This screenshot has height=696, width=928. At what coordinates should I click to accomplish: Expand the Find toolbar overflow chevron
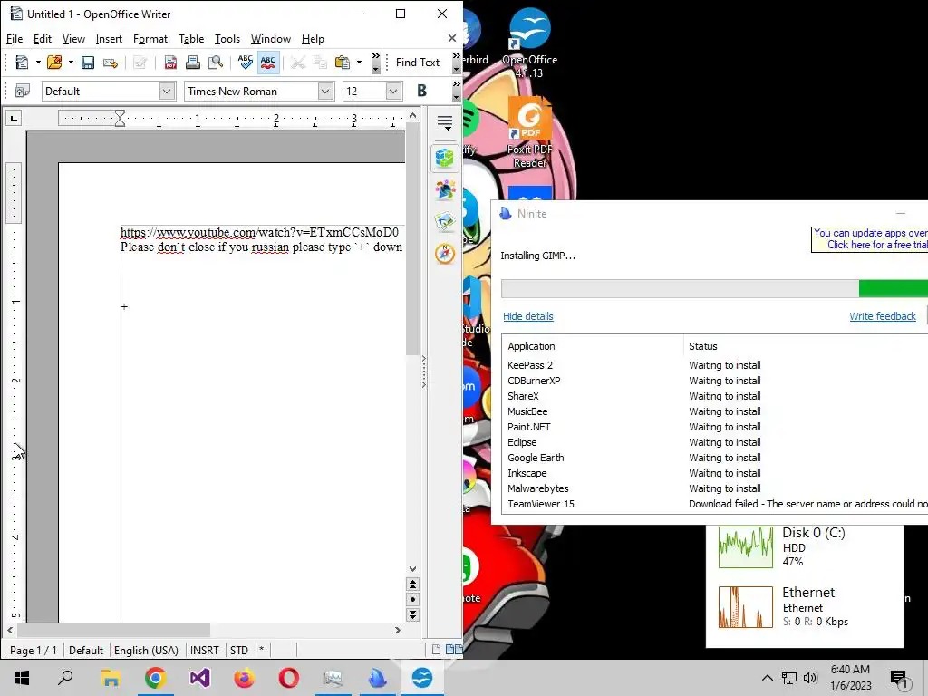click(457, 63)
